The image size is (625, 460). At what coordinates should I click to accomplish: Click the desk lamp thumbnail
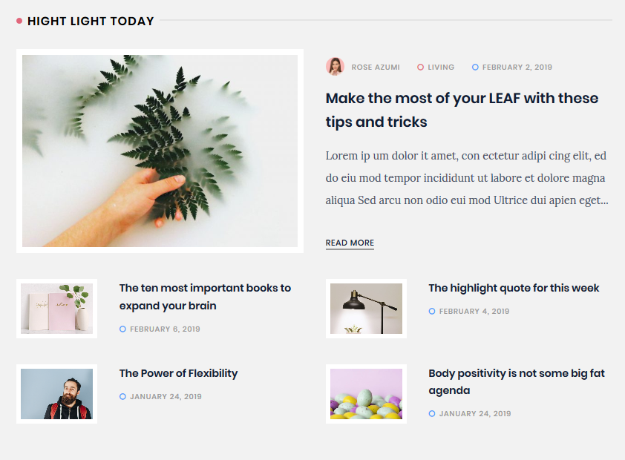[366, 309]
